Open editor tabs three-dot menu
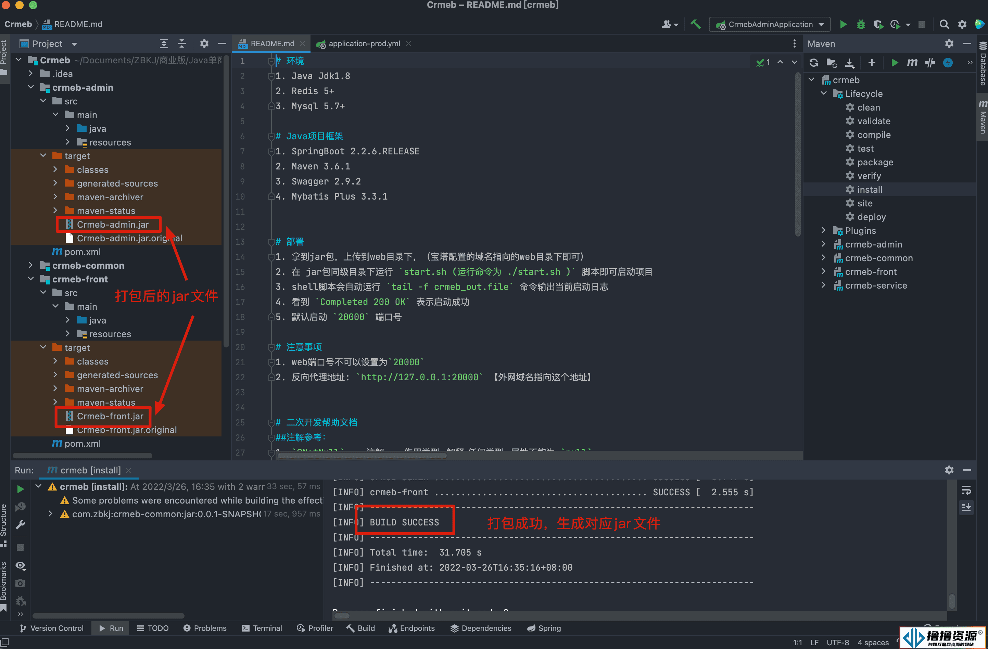Screen dimensions: 988x649 click(x=794, y=43)
